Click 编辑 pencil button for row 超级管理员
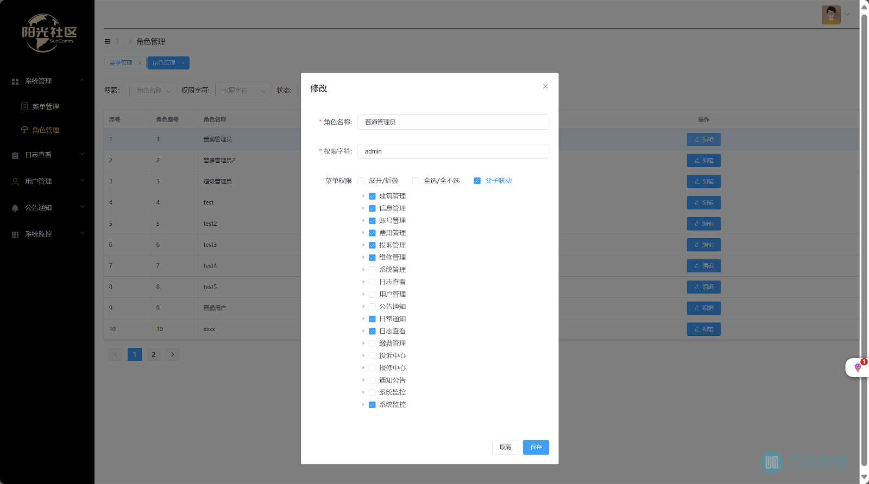This screenshot has width=869, height=484. pyautogui.click(x=704, y=182)
